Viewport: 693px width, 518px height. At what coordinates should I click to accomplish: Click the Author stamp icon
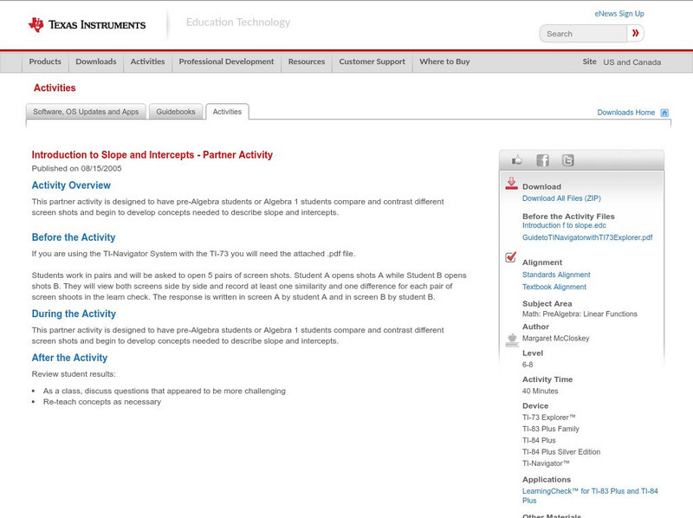click(512, 340)
